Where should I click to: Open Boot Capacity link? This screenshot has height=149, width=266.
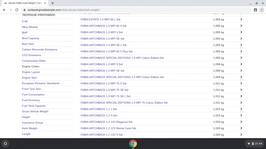(x=31, y=38)
